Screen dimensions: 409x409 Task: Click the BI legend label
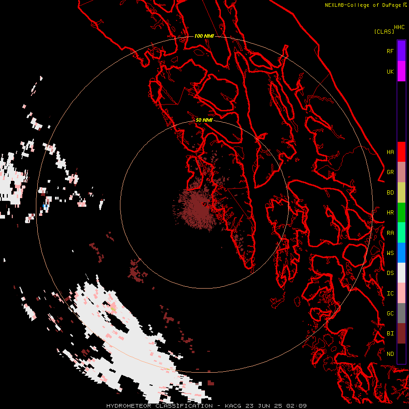[x=390, y=334]
